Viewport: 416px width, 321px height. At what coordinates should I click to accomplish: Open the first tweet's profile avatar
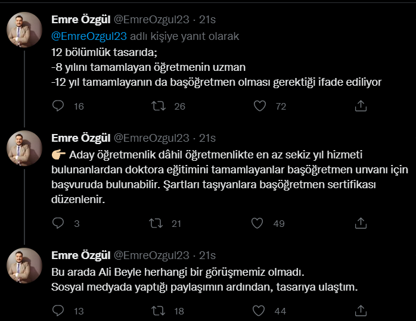tap(24, 30)
